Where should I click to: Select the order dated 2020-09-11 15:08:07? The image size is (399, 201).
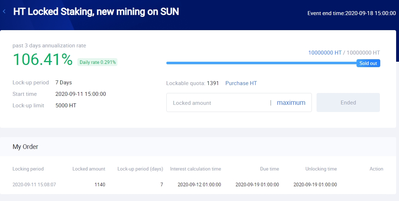(x=34, y=184)
